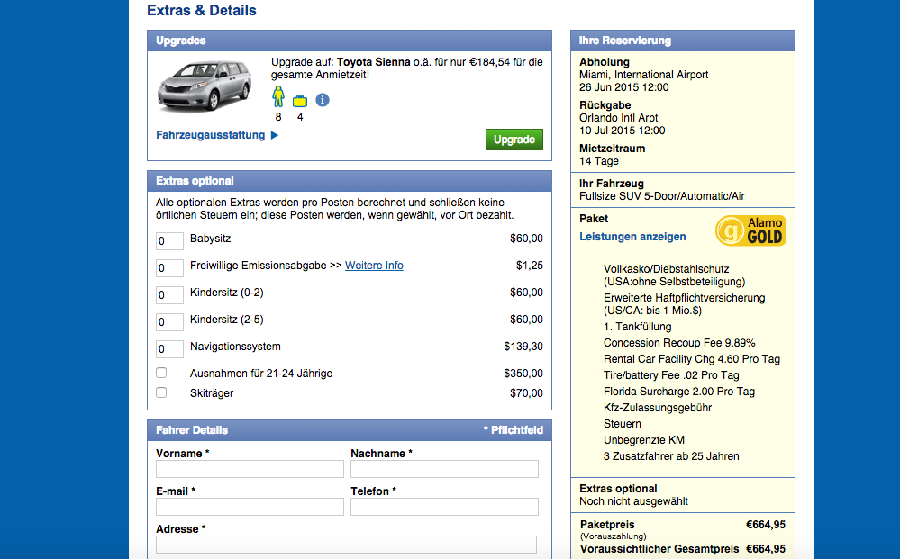900x559 pixels.
Task: Click the E-mail input field
Action: coord(250,507)
